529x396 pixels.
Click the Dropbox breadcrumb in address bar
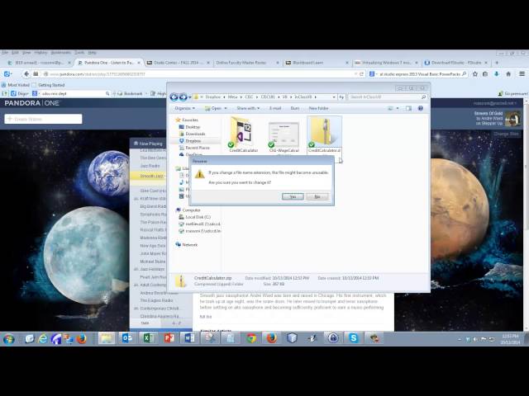pos(213,97)
